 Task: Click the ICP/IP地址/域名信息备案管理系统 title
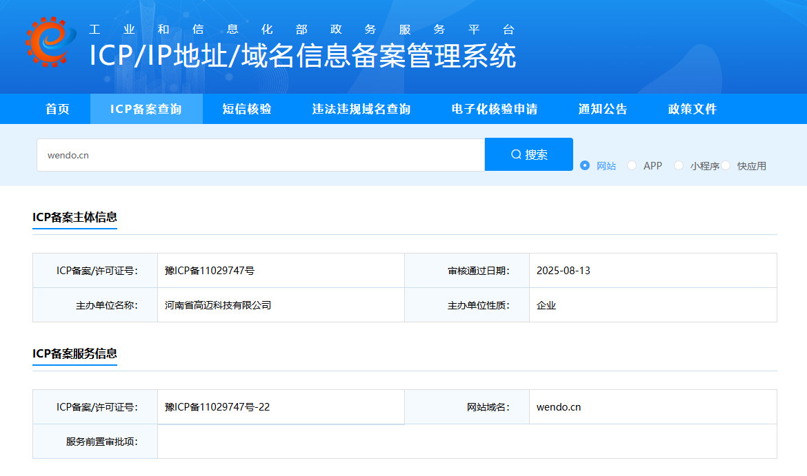click(x=303, y=56)
